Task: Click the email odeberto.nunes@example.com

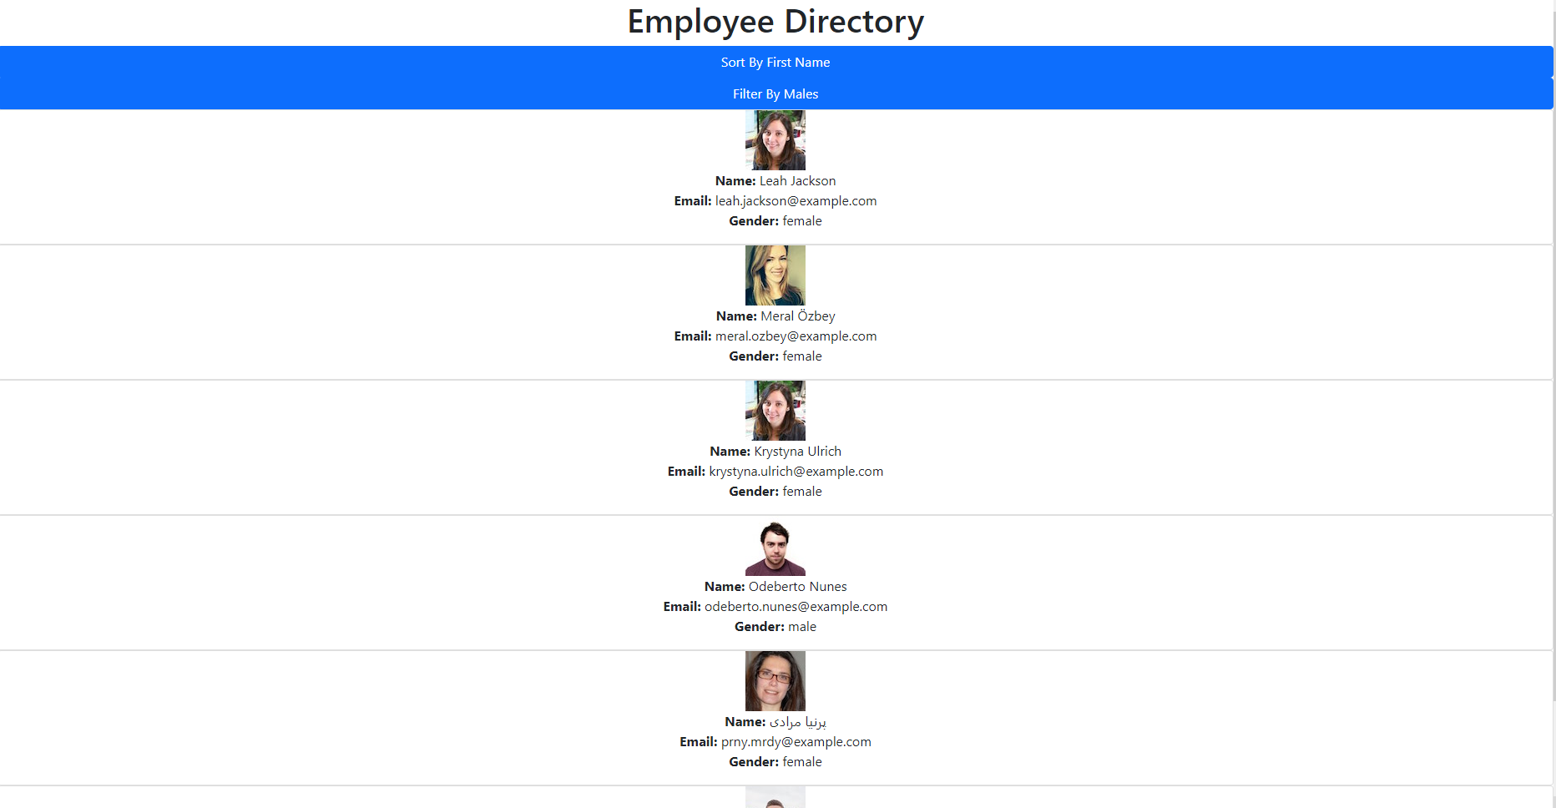Action: click(796, 606)
